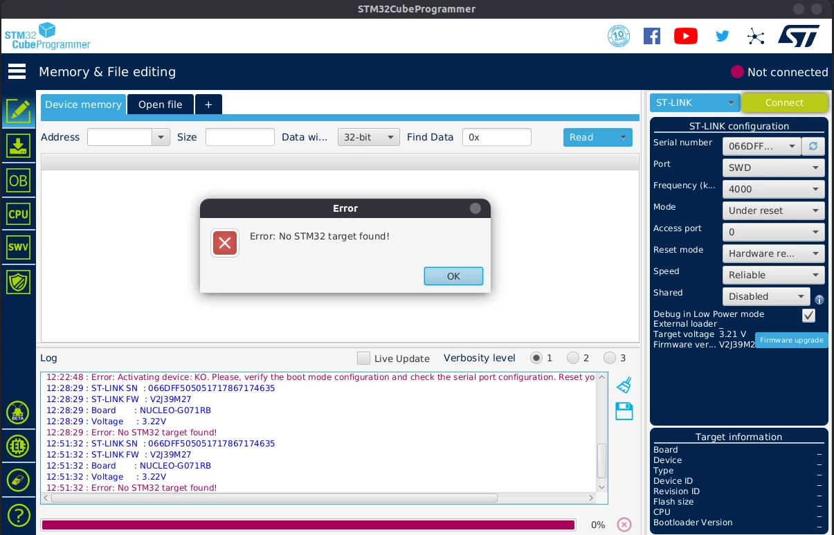Click STM32CubeProgrammer logo
The height and width of the screenshot is (535, 834).
click(47, 36)
